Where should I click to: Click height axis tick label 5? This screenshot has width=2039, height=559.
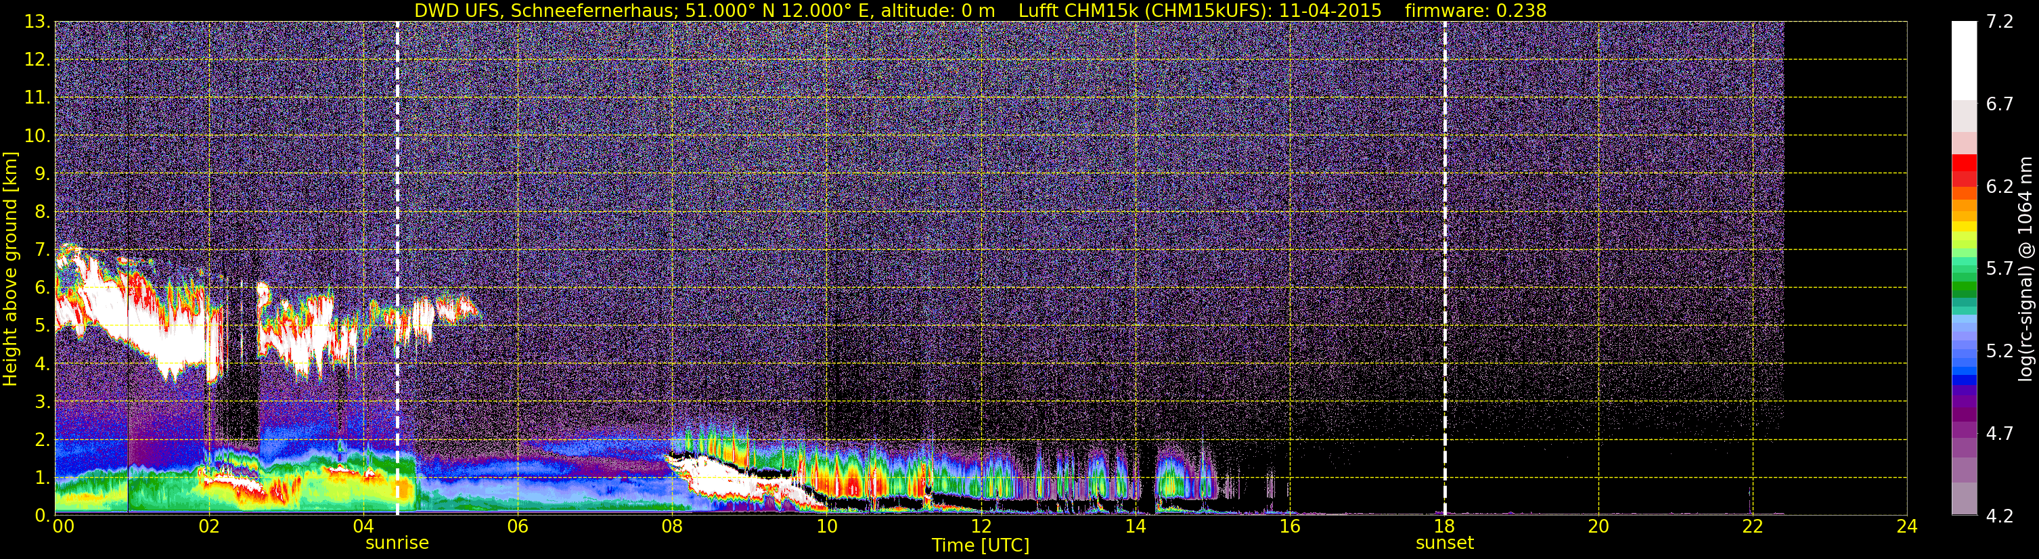click(x=43, y=326)
